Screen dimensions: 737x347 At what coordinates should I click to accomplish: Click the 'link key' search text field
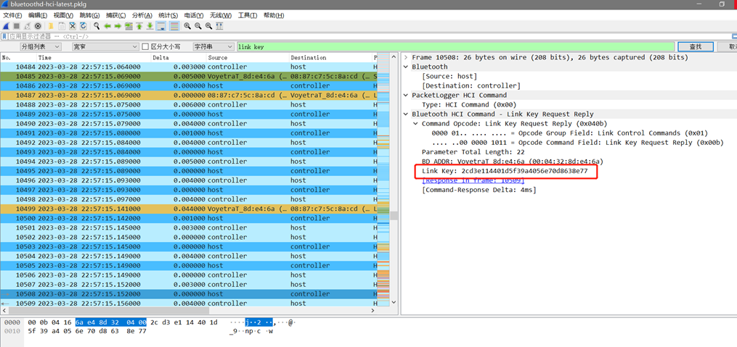point(455,47)
